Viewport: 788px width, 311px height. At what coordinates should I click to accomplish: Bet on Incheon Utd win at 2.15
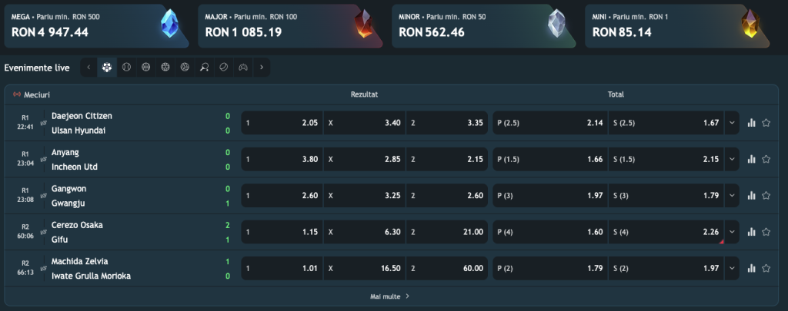click(447, 159)
